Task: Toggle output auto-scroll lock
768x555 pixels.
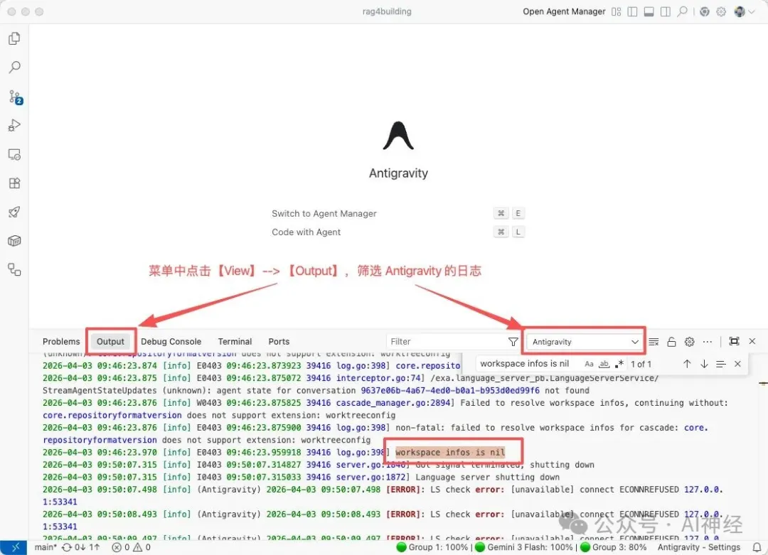Action: tap(671, 342)
